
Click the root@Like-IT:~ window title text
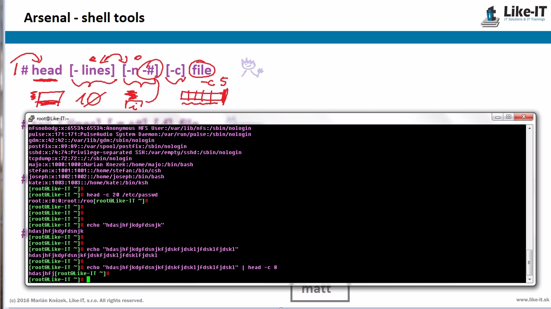[52, 119]
